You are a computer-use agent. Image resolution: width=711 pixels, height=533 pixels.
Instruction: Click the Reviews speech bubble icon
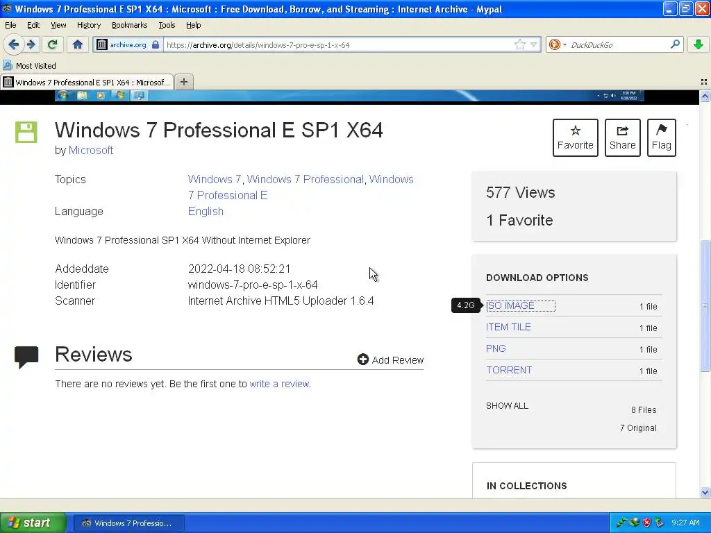click(x=26, y=357)
